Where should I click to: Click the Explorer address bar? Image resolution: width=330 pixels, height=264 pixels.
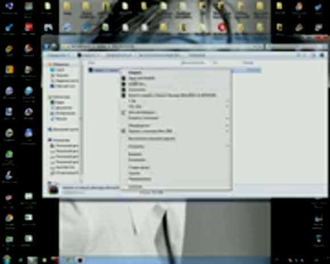pyautogui.click(x=162, y=47)
